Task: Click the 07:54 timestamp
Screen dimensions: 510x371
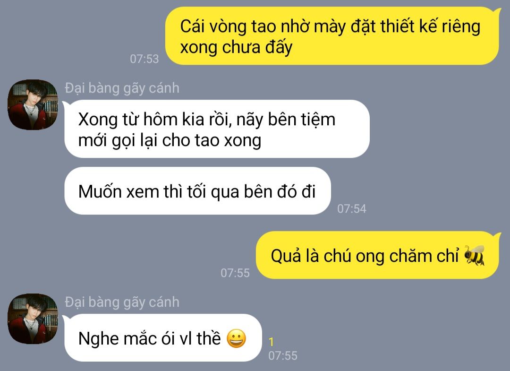Action: 352,208
